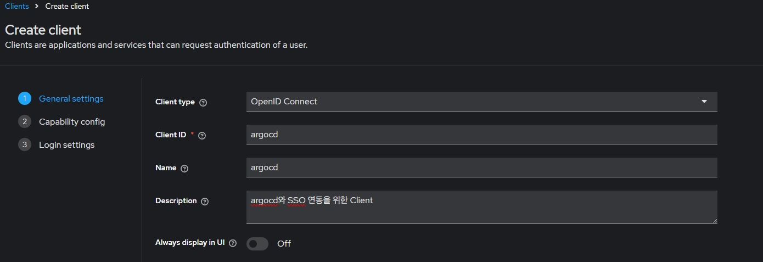Focus the Client ID input field

[481, 135]
